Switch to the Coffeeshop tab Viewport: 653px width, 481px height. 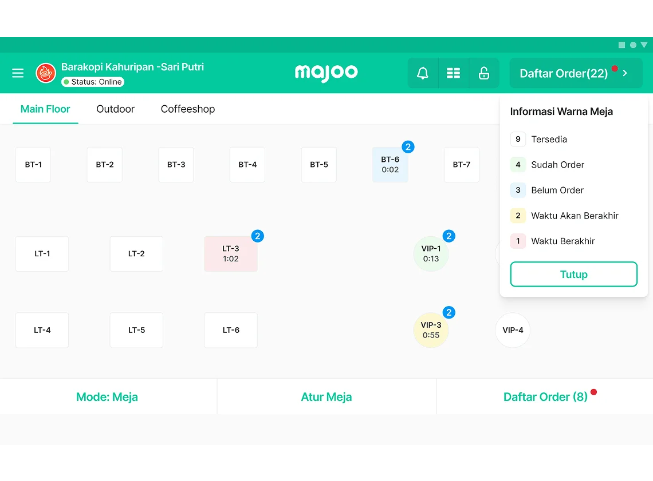tap(188, 109)
